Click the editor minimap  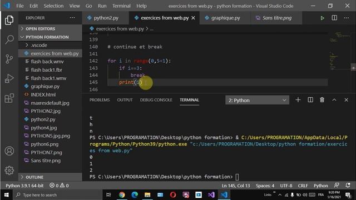pos(340,51)
